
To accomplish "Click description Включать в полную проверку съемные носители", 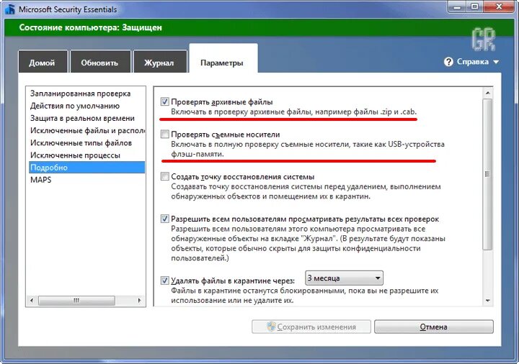I will coord(308,149).
